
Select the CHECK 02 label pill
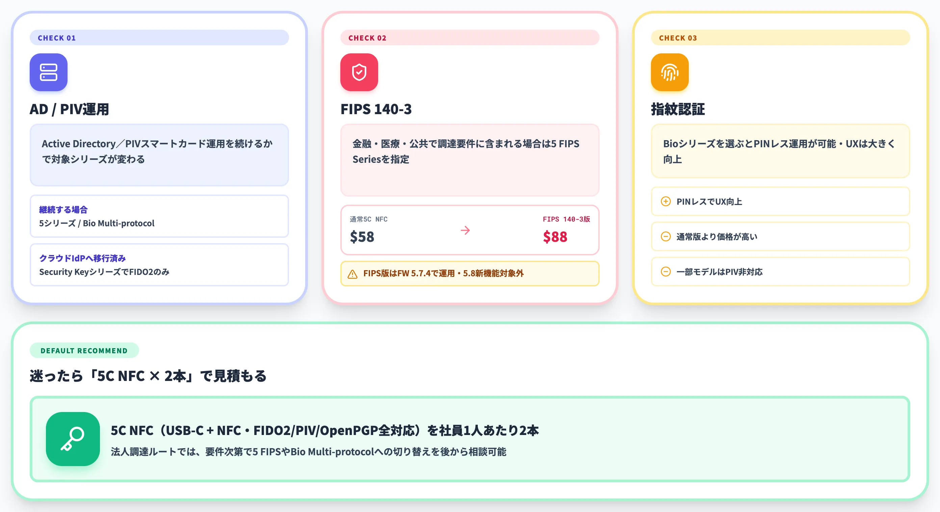pyautogui.click(x=470, y=37)
